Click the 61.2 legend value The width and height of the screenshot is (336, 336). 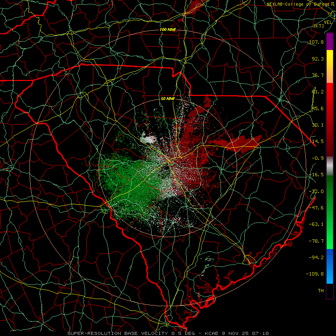coord(318,92)
